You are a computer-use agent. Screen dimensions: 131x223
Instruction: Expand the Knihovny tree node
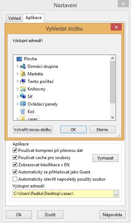click(x=18, y=89)
